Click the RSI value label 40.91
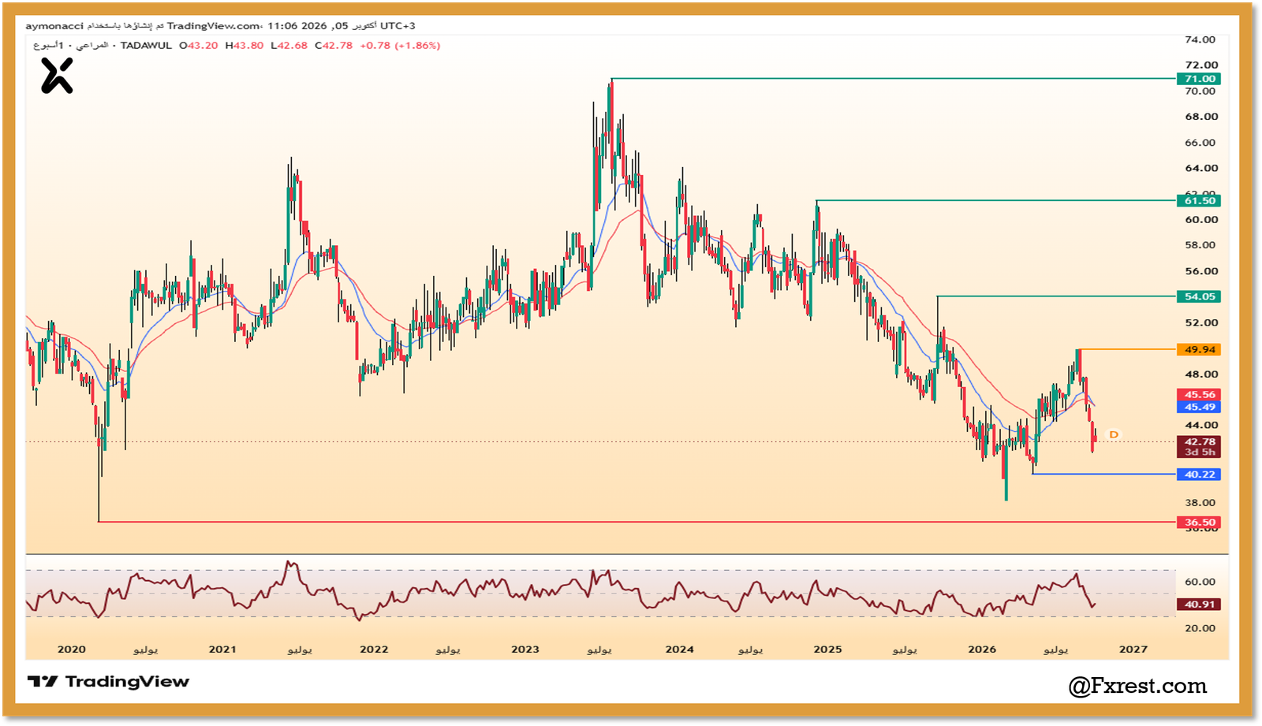This screenshot has height=726, width=1262. click(x=1199, y=605)
